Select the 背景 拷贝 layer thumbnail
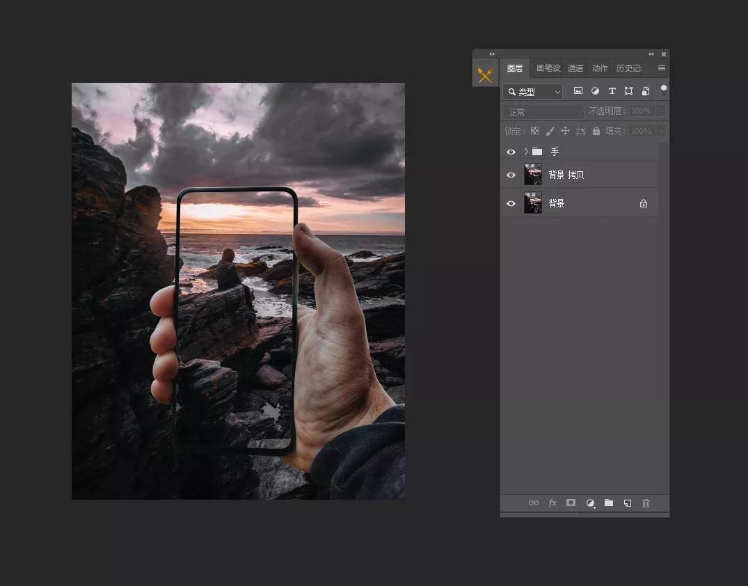Image resolution: width=748 pixels, height=586 pixels. coord(533,175)
